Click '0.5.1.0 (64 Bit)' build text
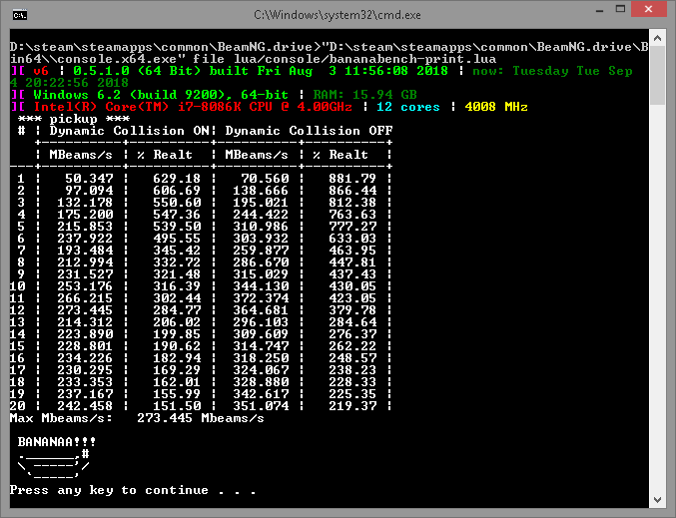Screen dimensions: 676x518 [137, 71]
